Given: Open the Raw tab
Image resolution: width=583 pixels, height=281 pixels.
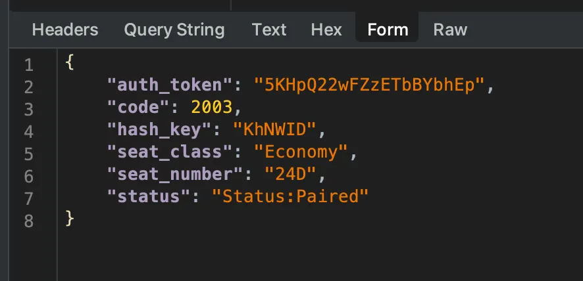Looking at the screenshot, I should coord(450,30).
